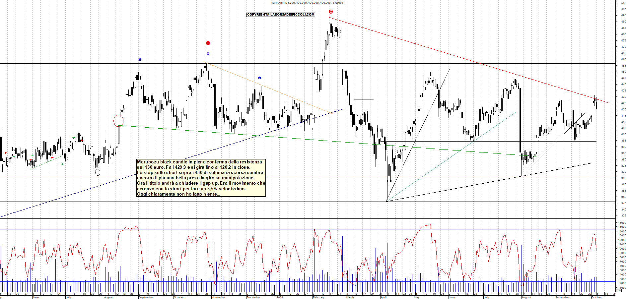Select the Marubozu black candle note box
Viewport: 627px width, 299px height.
point(201,178)
